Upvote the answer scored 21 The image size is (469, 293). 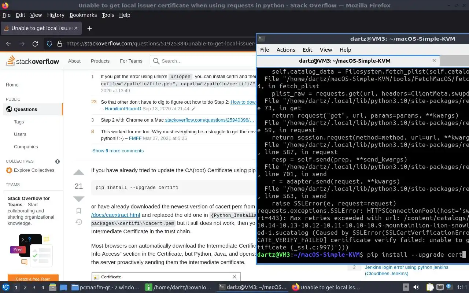point(79,173)
